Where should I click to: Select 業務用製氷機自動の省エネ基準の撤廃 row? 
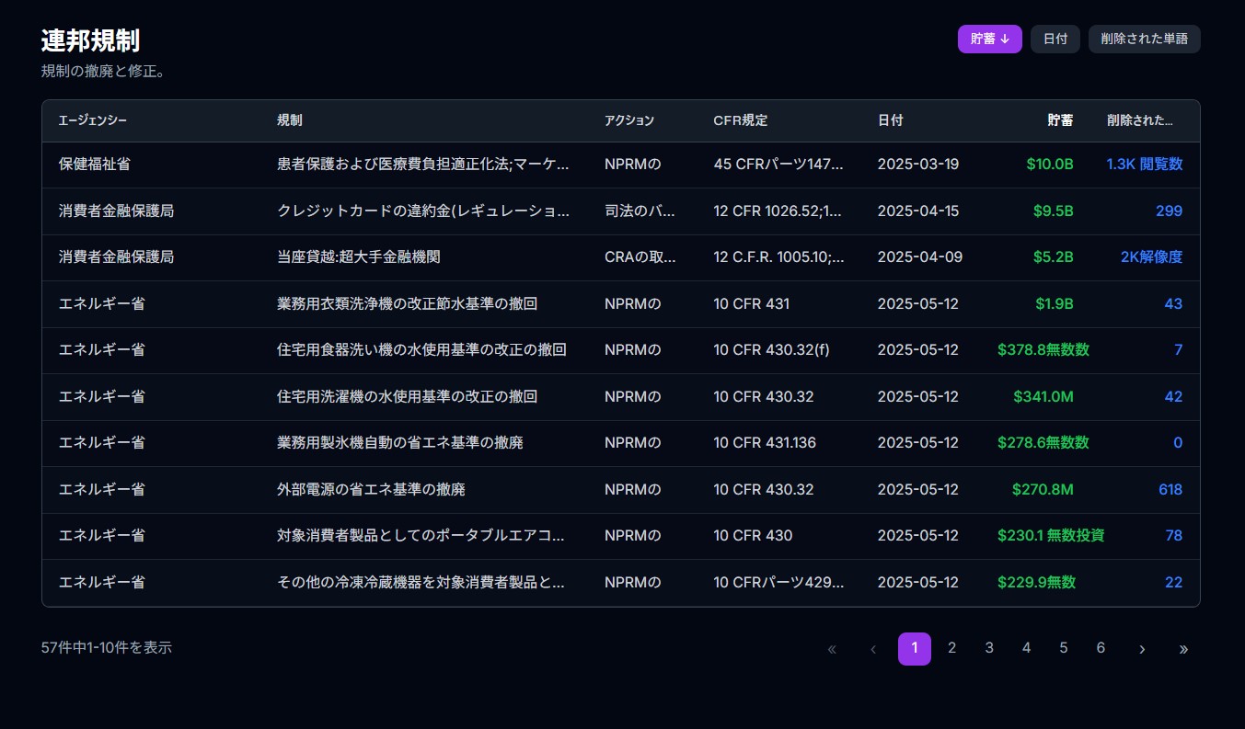(621, 443)
